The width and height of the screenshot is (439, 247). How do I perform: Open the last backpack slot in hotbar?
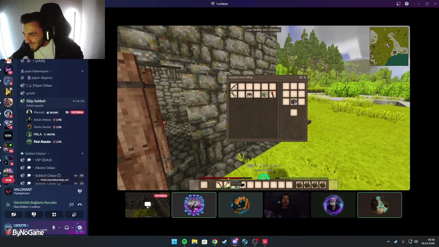click(x=323, y=185)
